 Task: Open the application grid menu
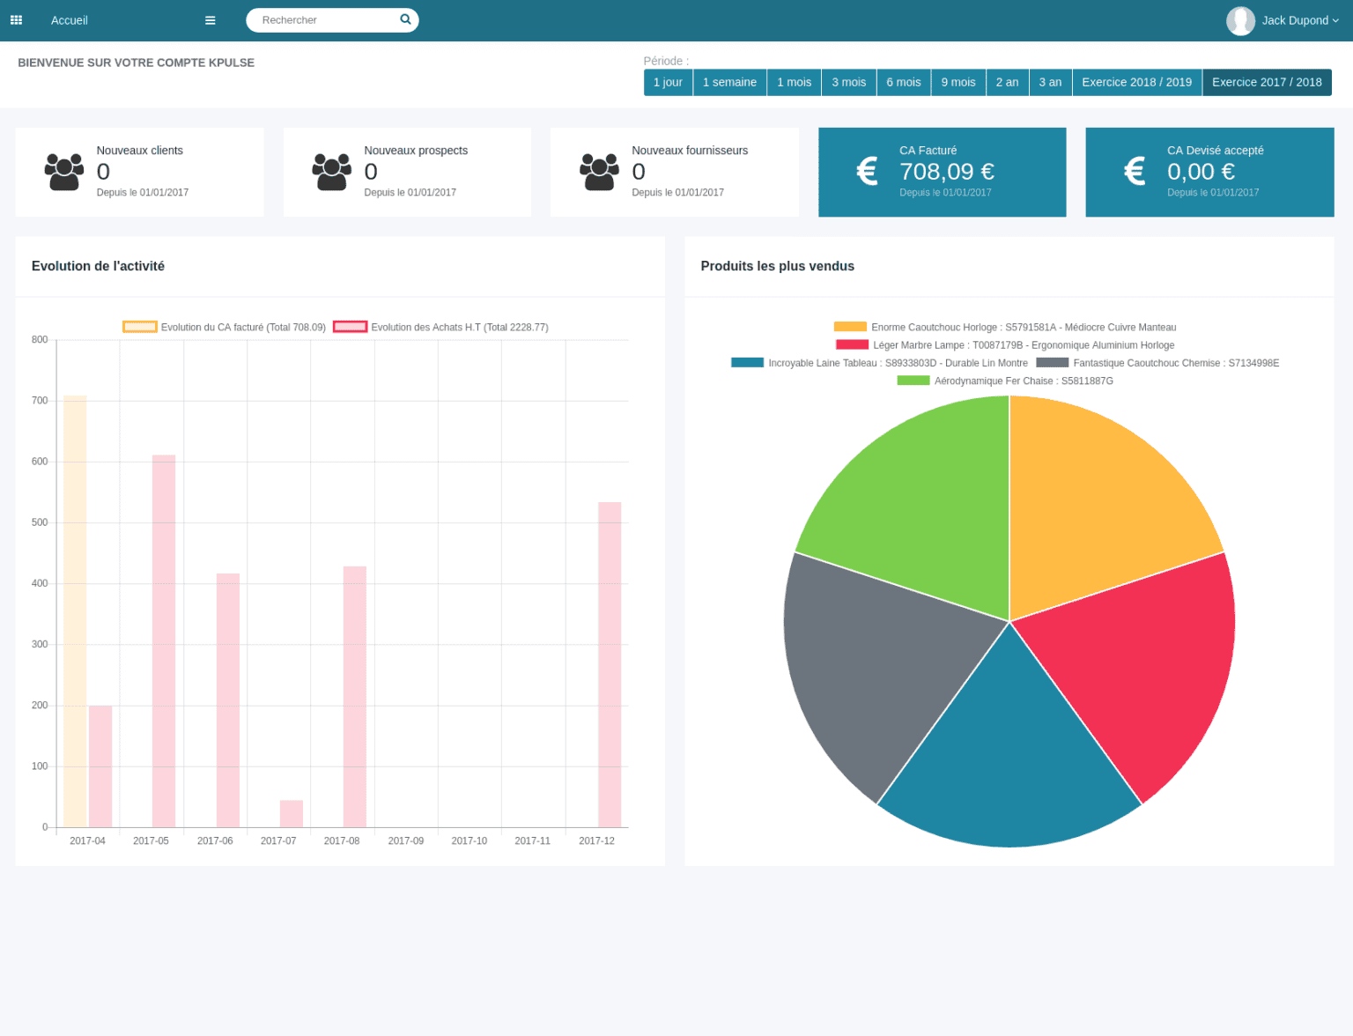tap(16, 19)
